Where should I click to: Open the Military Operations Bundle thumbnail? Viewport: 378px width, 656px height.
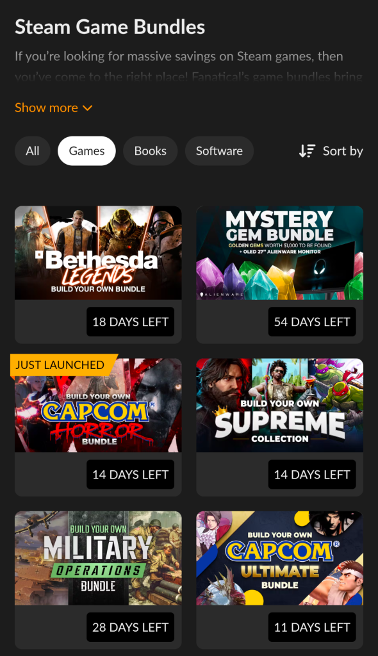pyautogui.click(x=99, y=558)
